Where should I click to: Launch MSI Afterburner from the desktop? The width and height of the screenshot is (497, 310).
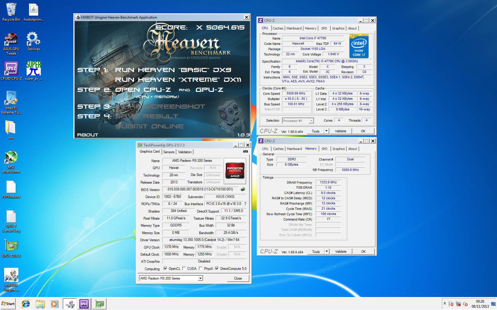point(11,161)
